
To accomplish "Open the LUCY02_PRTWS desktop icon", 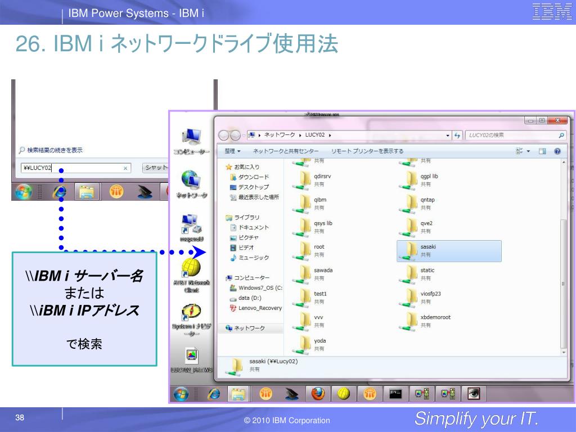I will 191,360.
